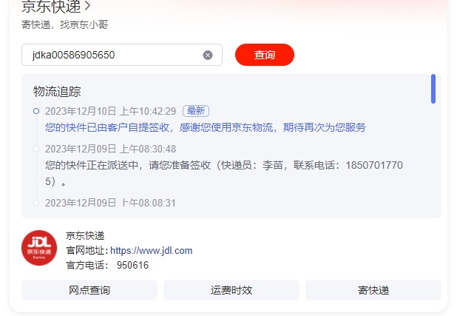This screenshot has height=316, width=457.
Task: Click the delivery-in-progress message with courier 李苗
Action: (224, 173)
